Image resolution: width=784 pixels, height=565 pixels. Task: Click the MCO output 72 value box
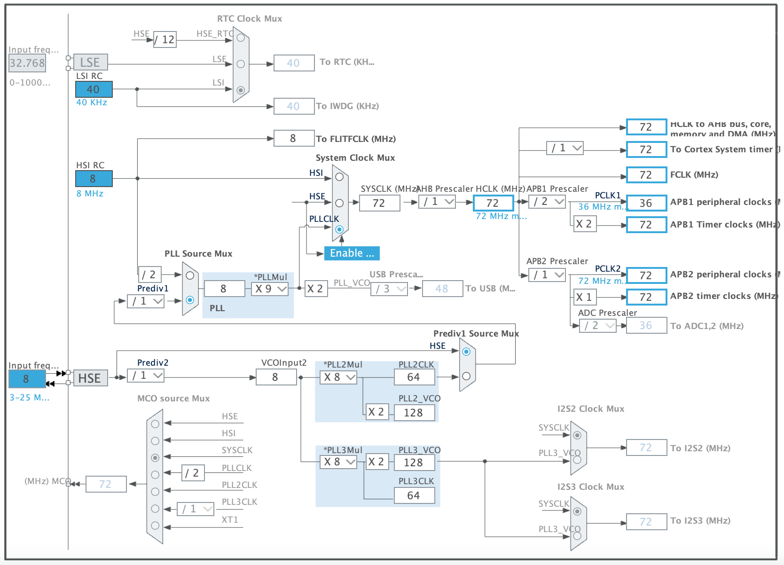(x=106, y=484)
